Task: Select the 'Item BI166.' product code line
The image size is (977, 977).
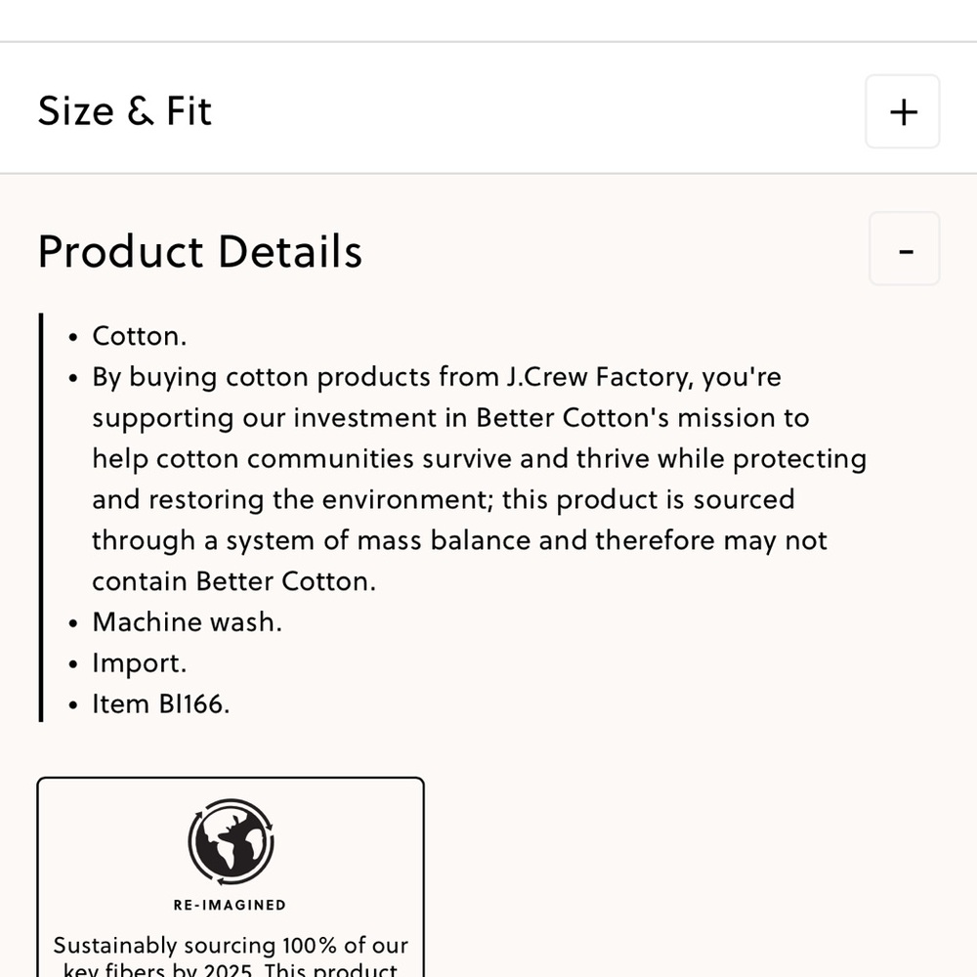Action: point(160,703)
